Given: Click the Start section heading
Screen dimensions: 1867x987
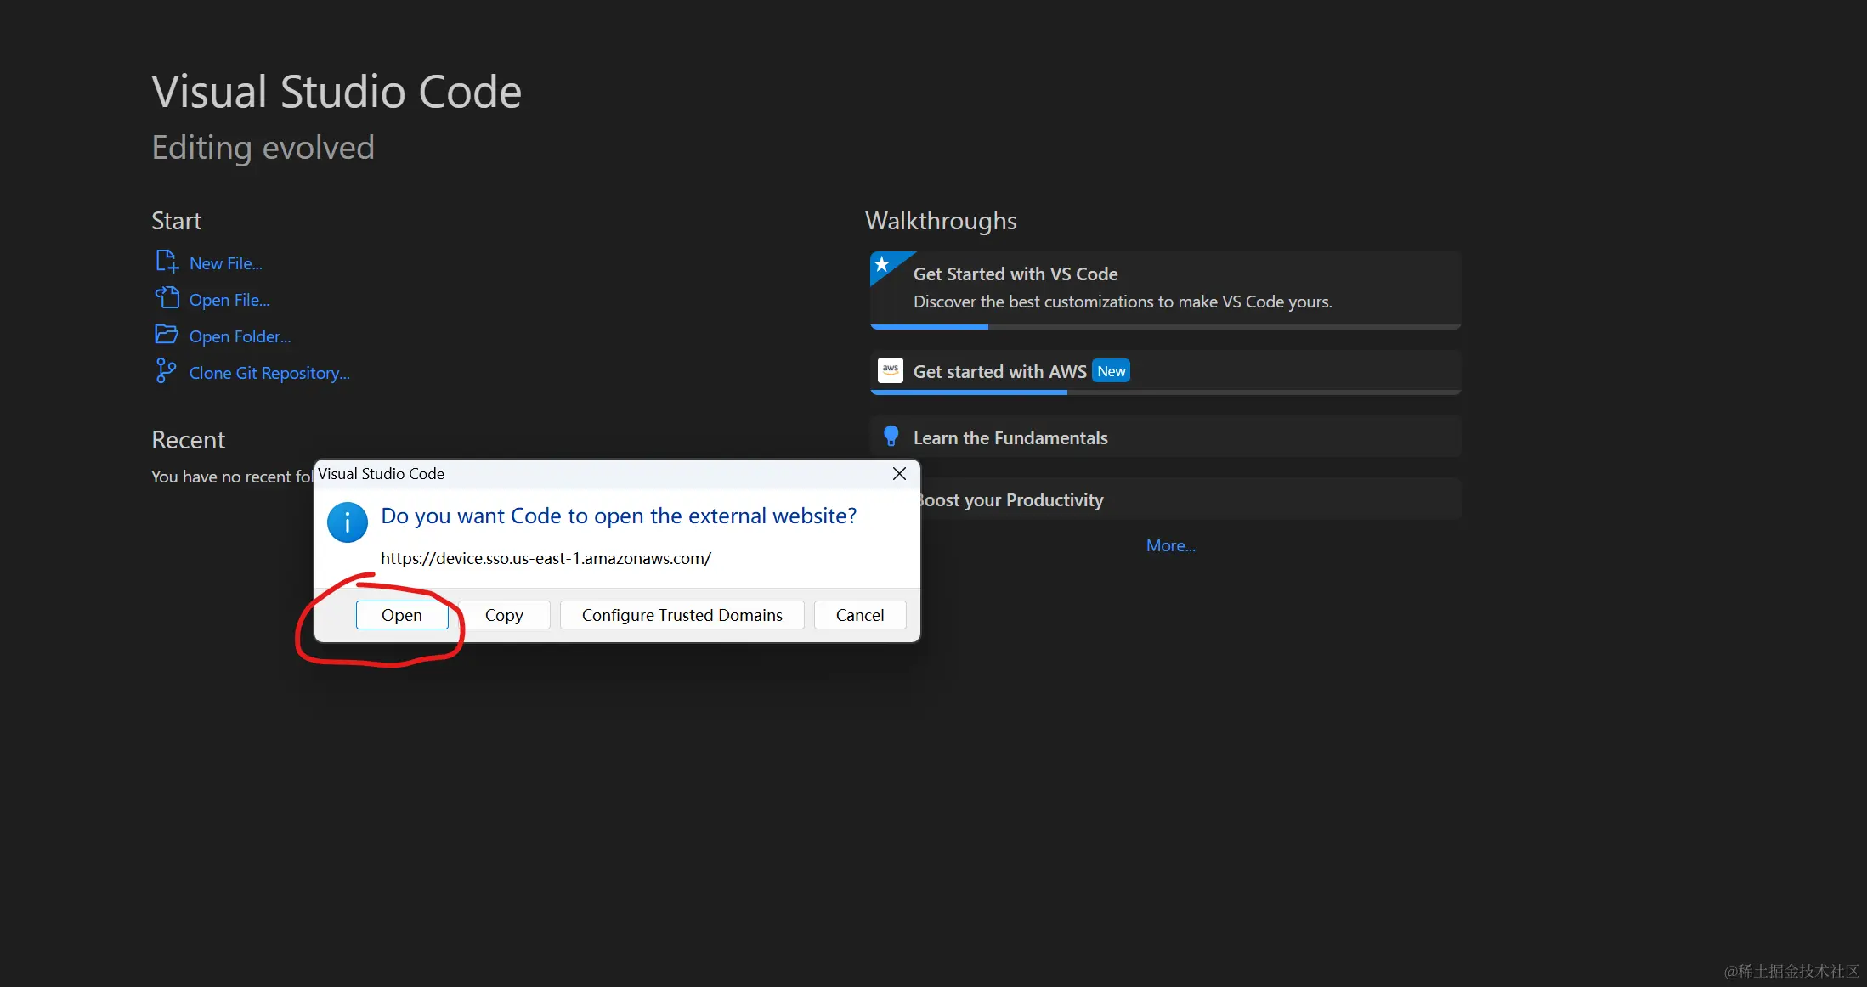Looking at the screenshot, I should tap(176, 221).
